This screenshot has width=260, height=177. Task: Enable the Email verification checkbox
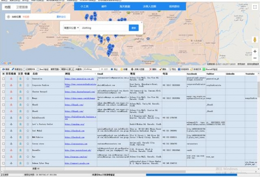(38, 69)
